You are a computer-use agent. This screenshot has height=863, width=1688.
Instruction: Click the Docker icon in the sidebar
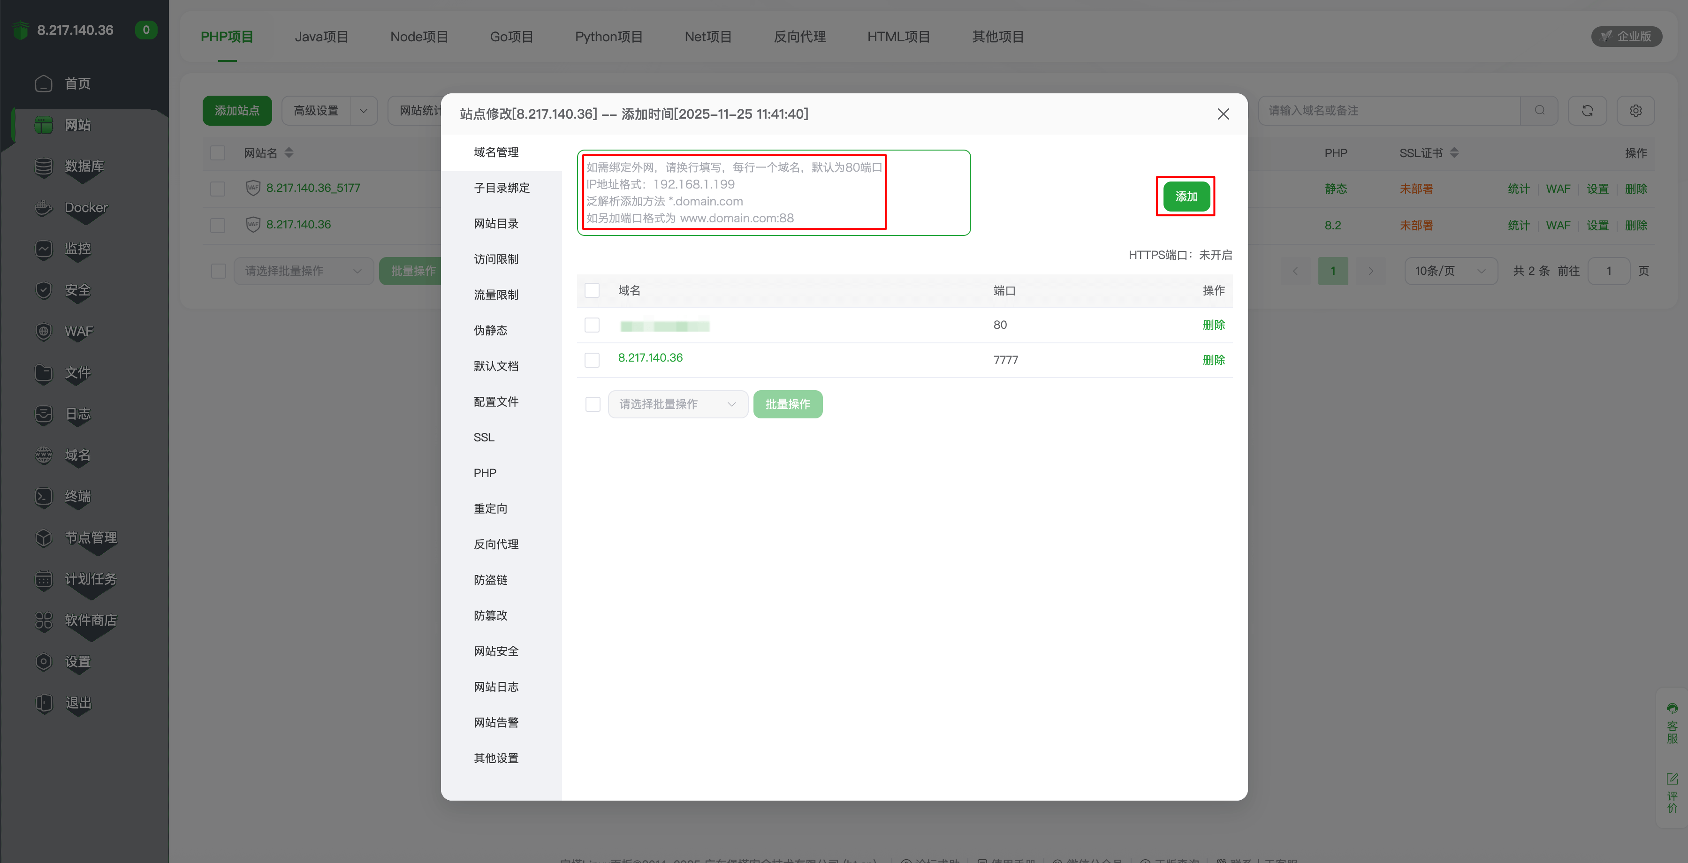(x=43, y=208)
